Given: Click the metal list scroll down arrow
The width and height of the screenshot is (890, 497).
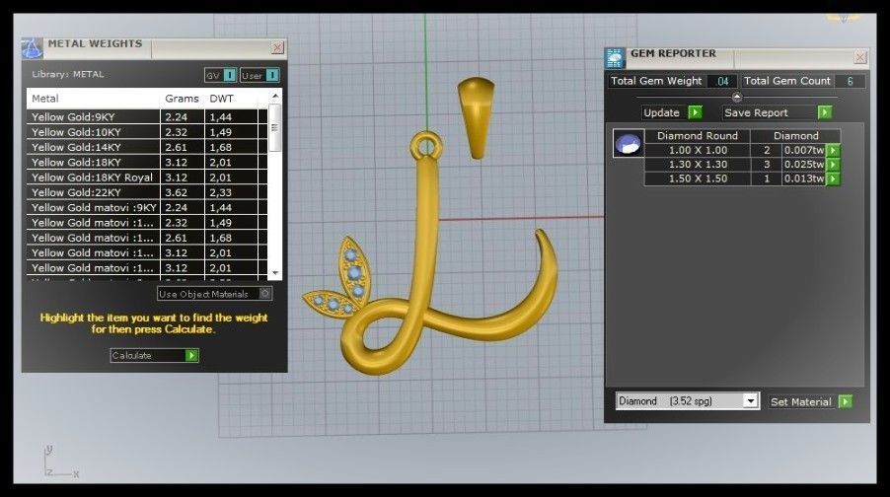Looking at the screenshot, I should (274, 273).
